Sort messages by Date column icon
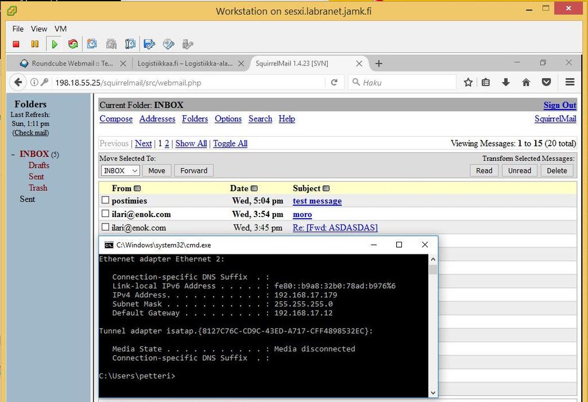The image size is (588, 402). 254,188
